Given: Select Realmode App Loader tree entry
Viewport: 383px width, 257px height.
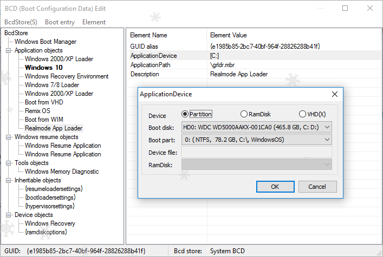Looking at the screenshot, I should click(x=54, y=128).
